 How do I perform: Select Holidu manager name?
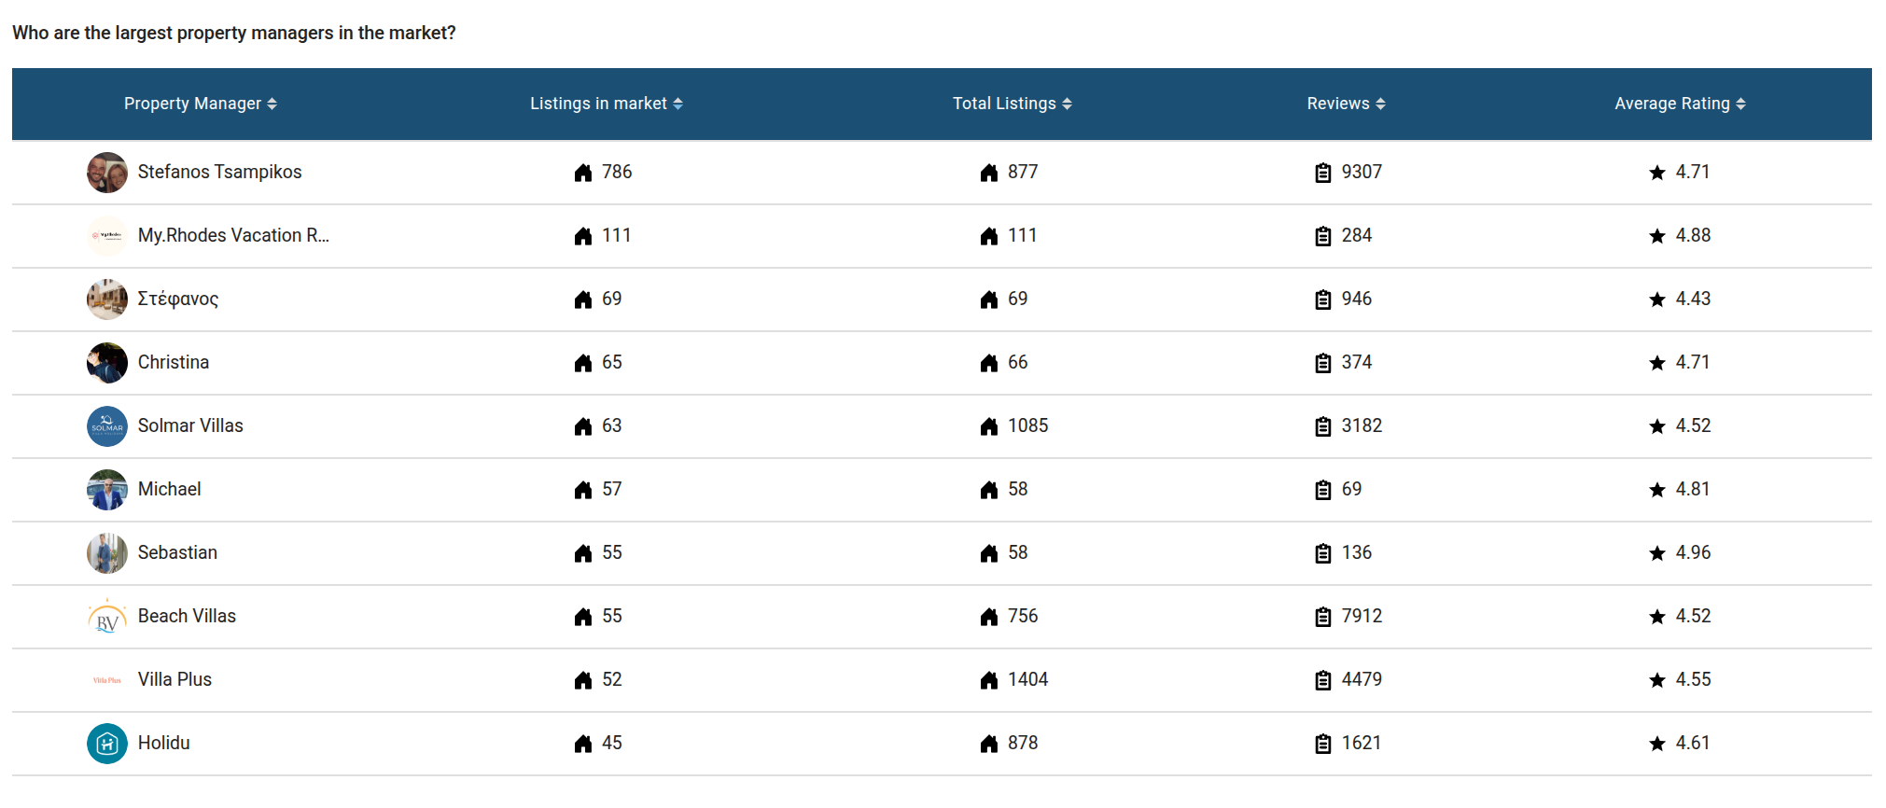click(x=164, y=743)
